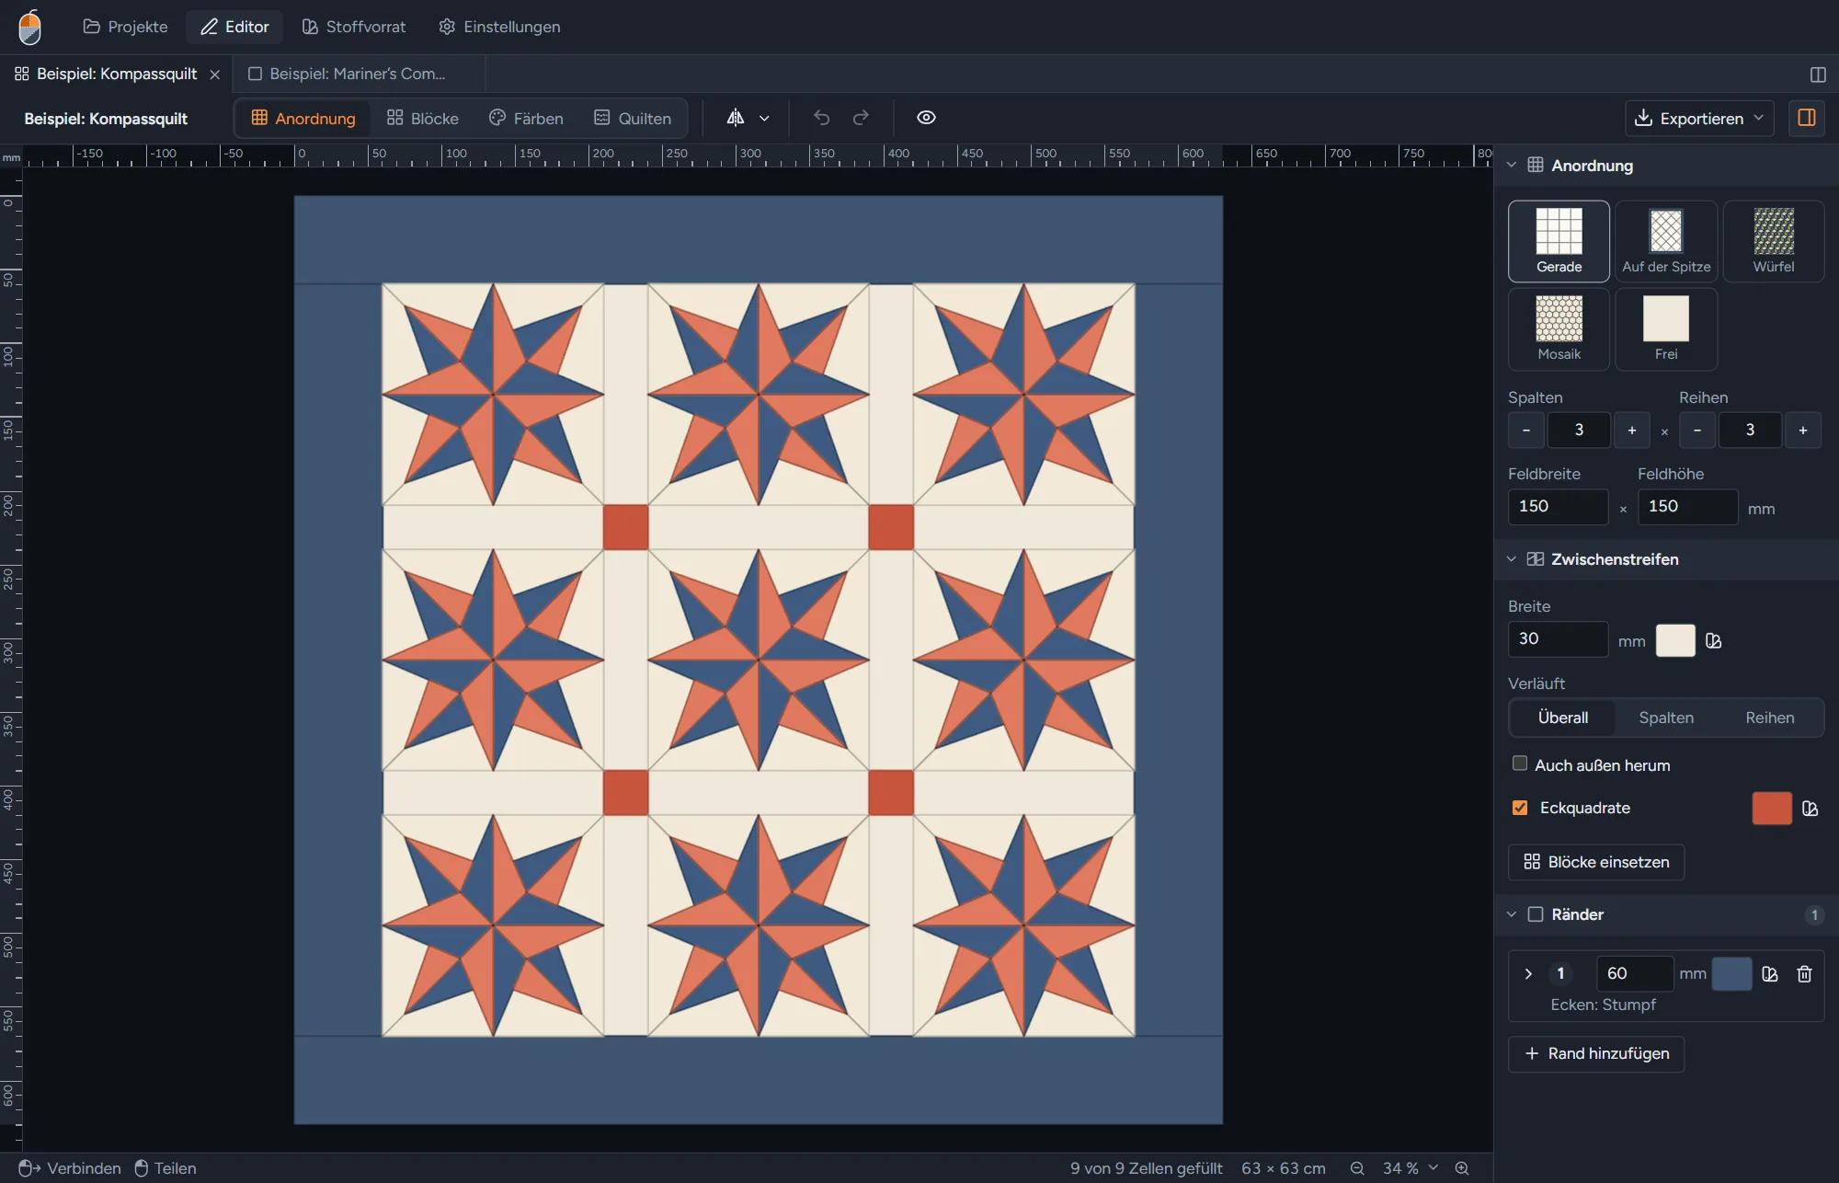Toggle the orange side panel icon
1839x1183 pixels.
(x=1806, y=118)
